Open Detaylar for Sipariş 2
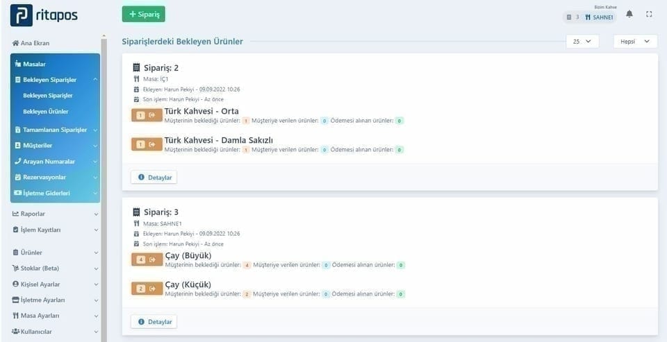 [x=154, y=178]
